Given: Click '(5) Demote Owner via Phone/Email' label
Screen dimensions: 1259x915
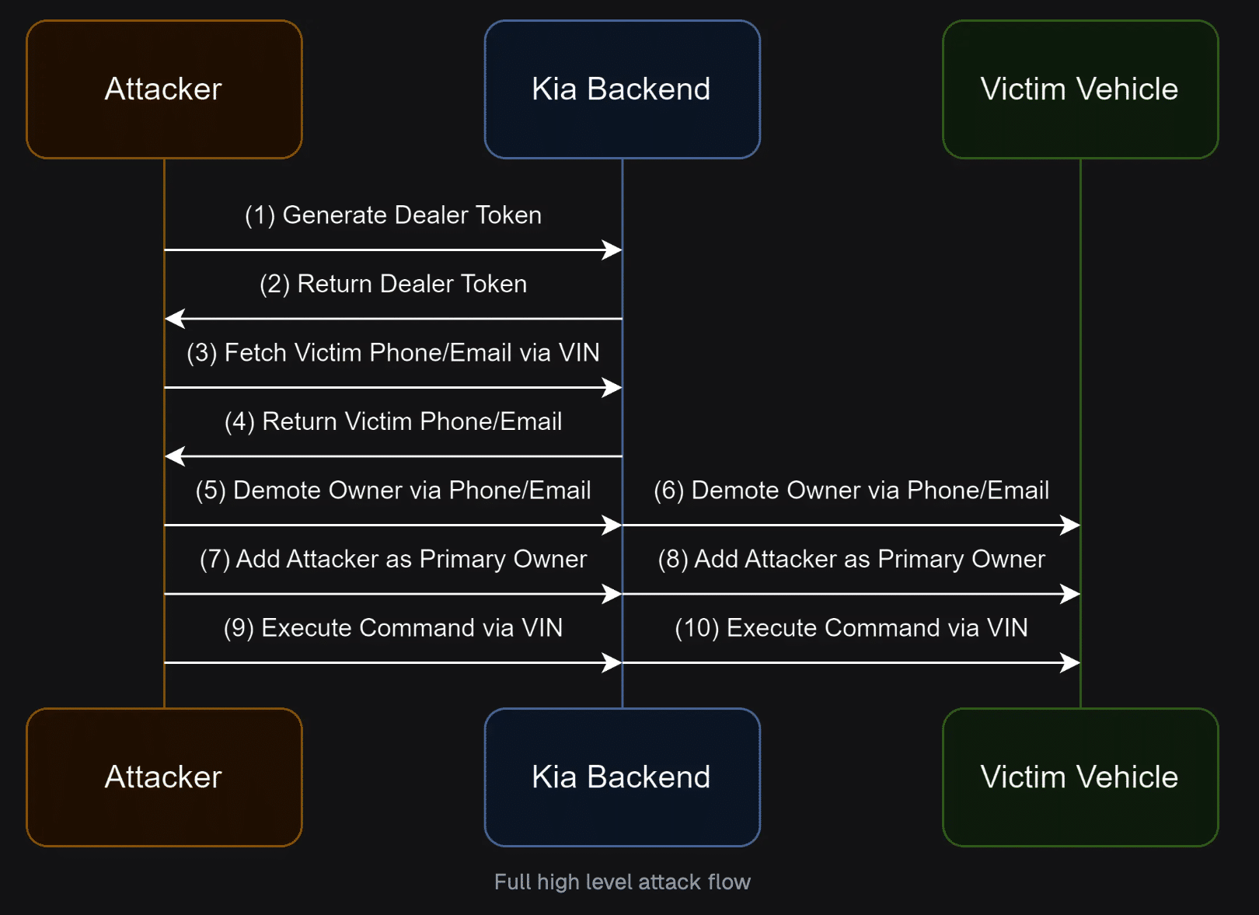Looking at the screenshot, I should point(393,491).
